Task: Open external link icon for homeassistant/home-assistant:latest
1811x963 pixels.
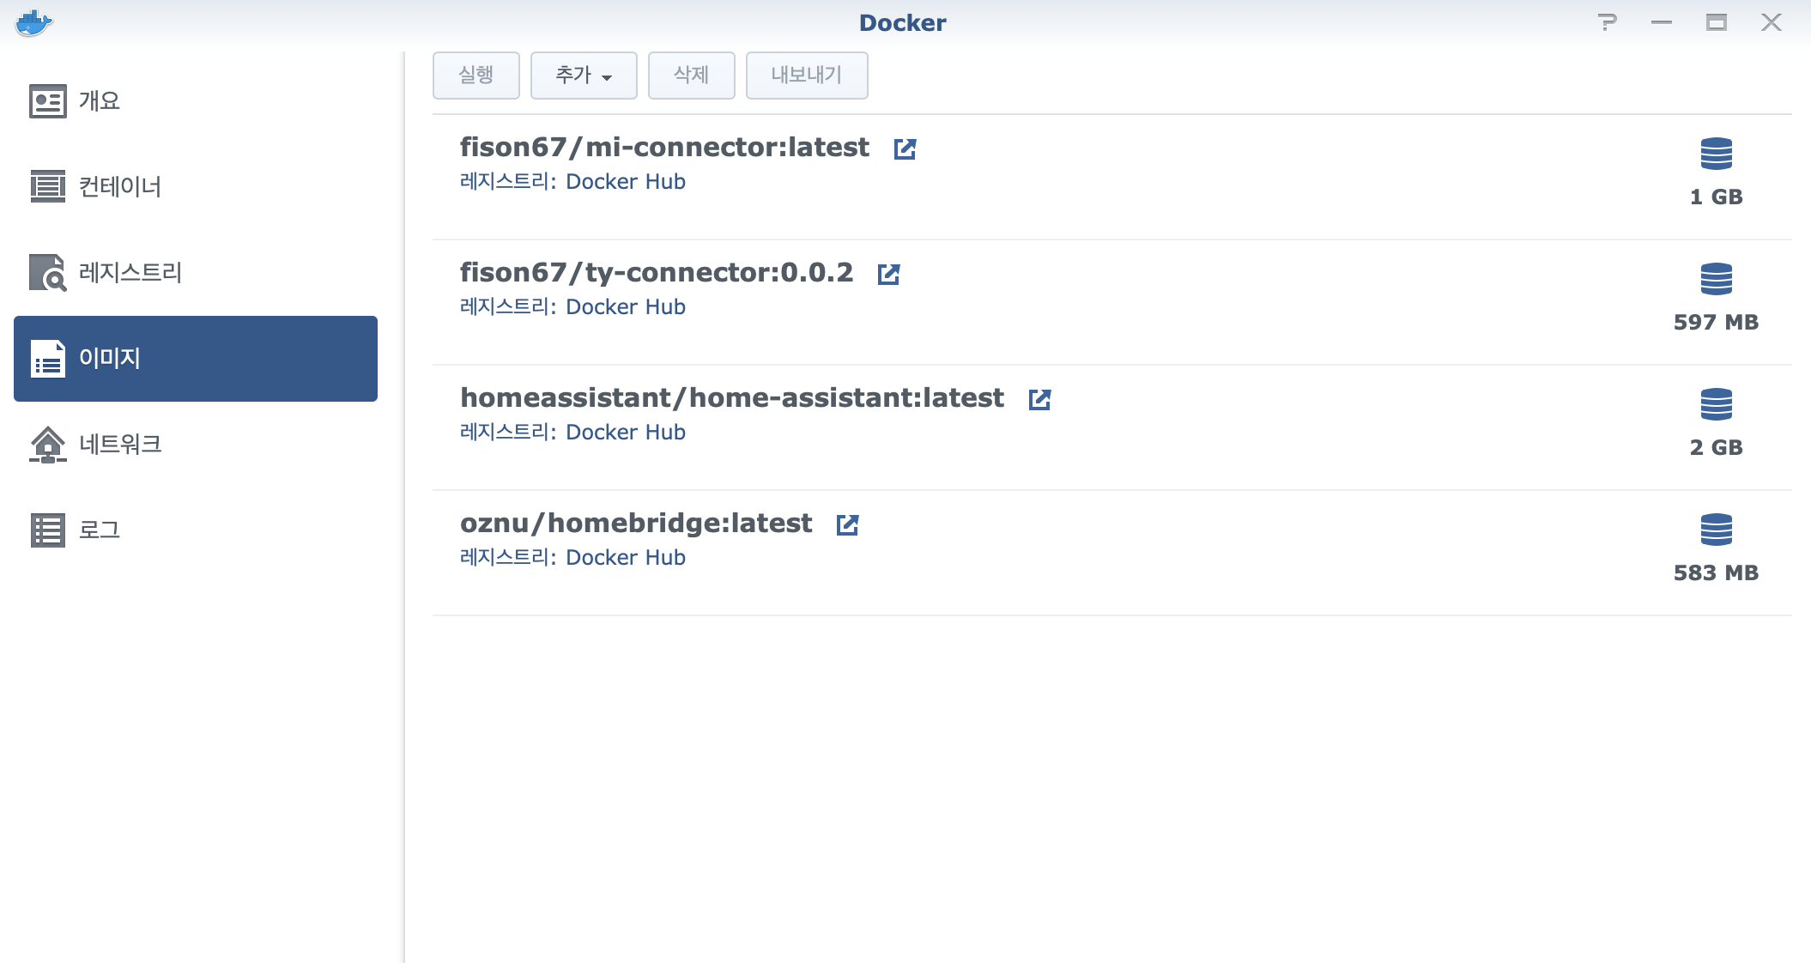Action: click(1039, 399)
